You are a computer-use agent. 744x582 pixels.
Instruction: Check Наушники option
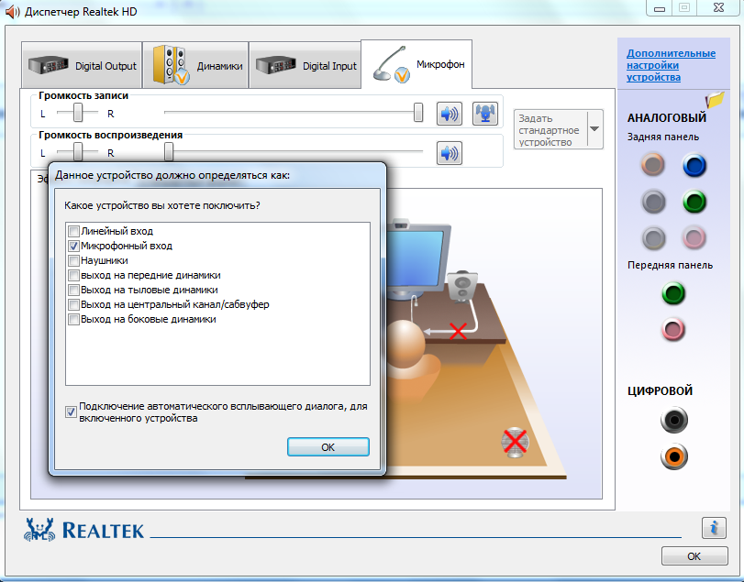click(x=73, y=260)
